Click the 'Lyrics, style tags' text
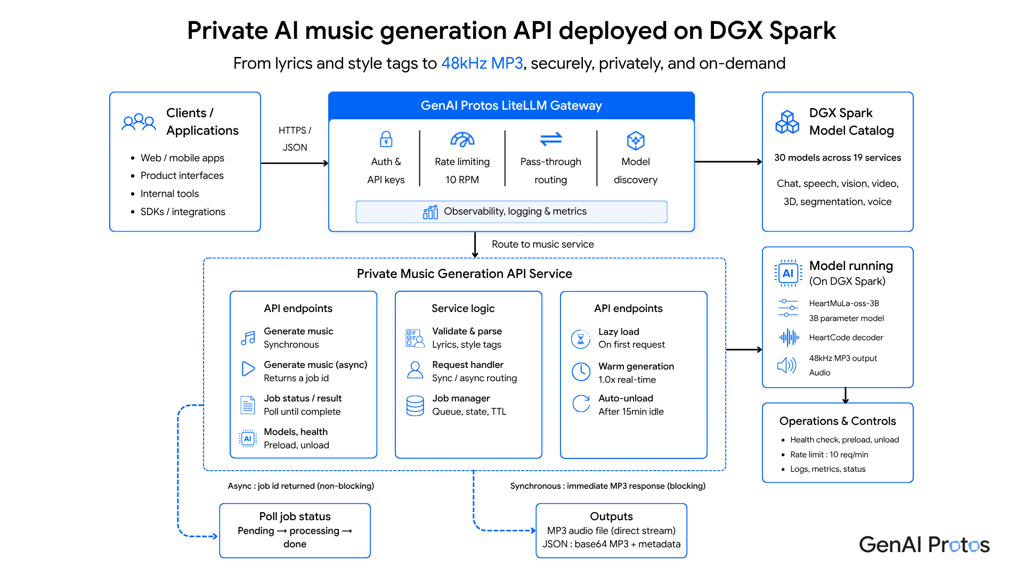The image size is (1023, 575). click(x=467, y=344)
